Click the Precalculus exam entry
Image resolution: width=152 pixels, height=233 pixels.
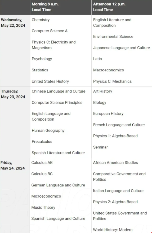pos(42,141)
